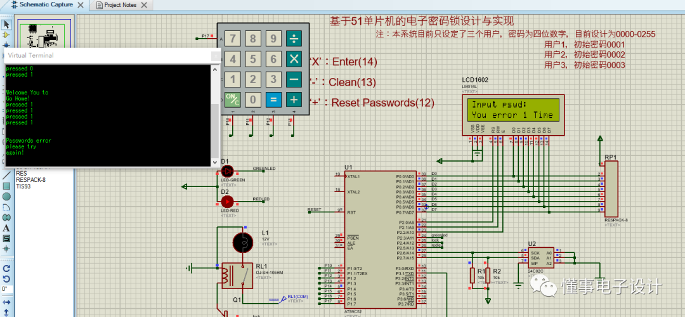This screenshot has height=317, width=685.
Task: Click the "'+' : Reset Passwords(12)" note
Action: click(372, 103)
